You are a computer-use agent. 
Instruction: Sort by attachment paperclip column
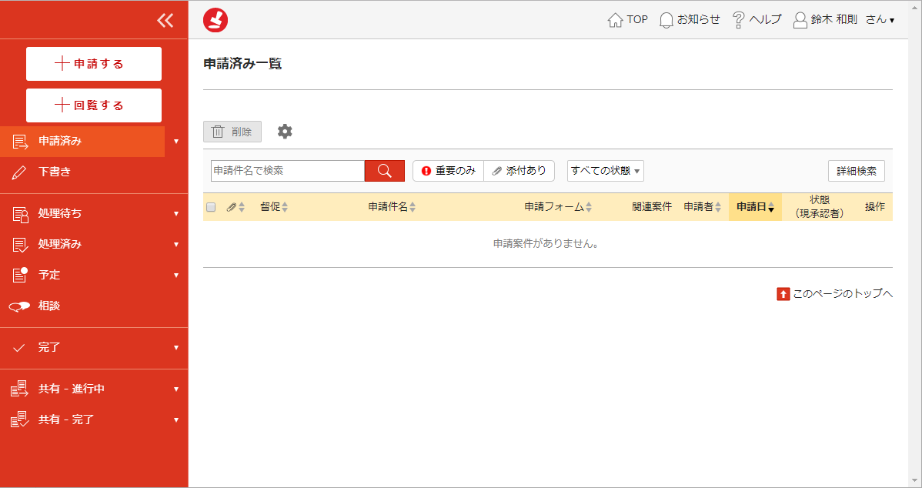point(236,207)
